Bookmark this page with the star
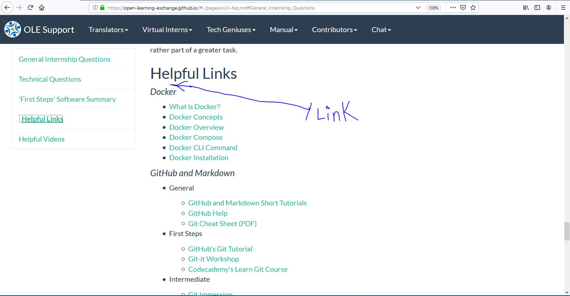 pos(473,7)
